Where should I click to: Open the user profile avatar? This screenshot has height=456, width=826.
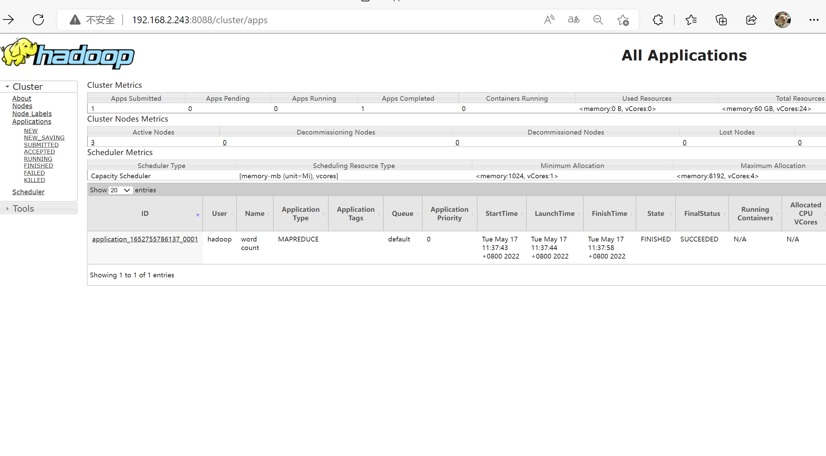782,20
